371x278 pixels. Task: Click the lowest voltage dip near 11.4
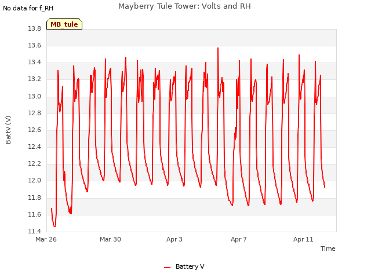(54, 226)
